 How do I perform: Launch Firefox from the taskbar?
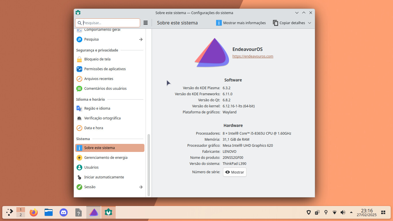34,213
